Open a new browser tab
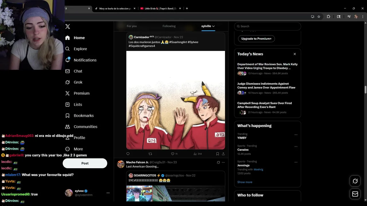 click(187, 9)
